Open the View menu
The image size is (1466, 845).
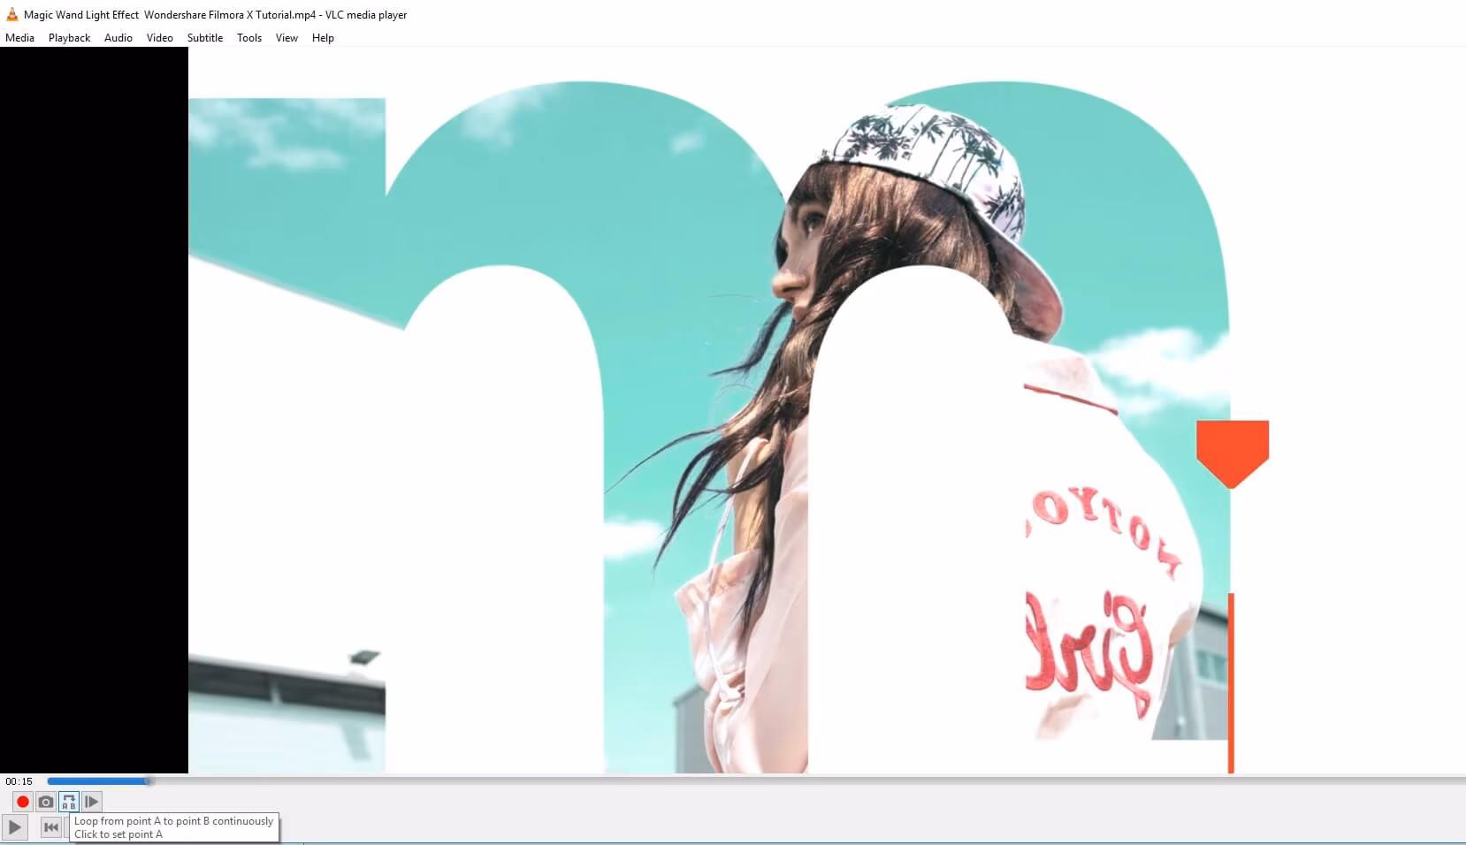click(286, 38)
